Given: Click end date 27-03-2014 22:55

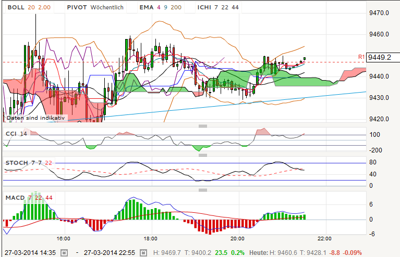Looking at the screenshot, I should pyautogui.click(x=110, y=253).
